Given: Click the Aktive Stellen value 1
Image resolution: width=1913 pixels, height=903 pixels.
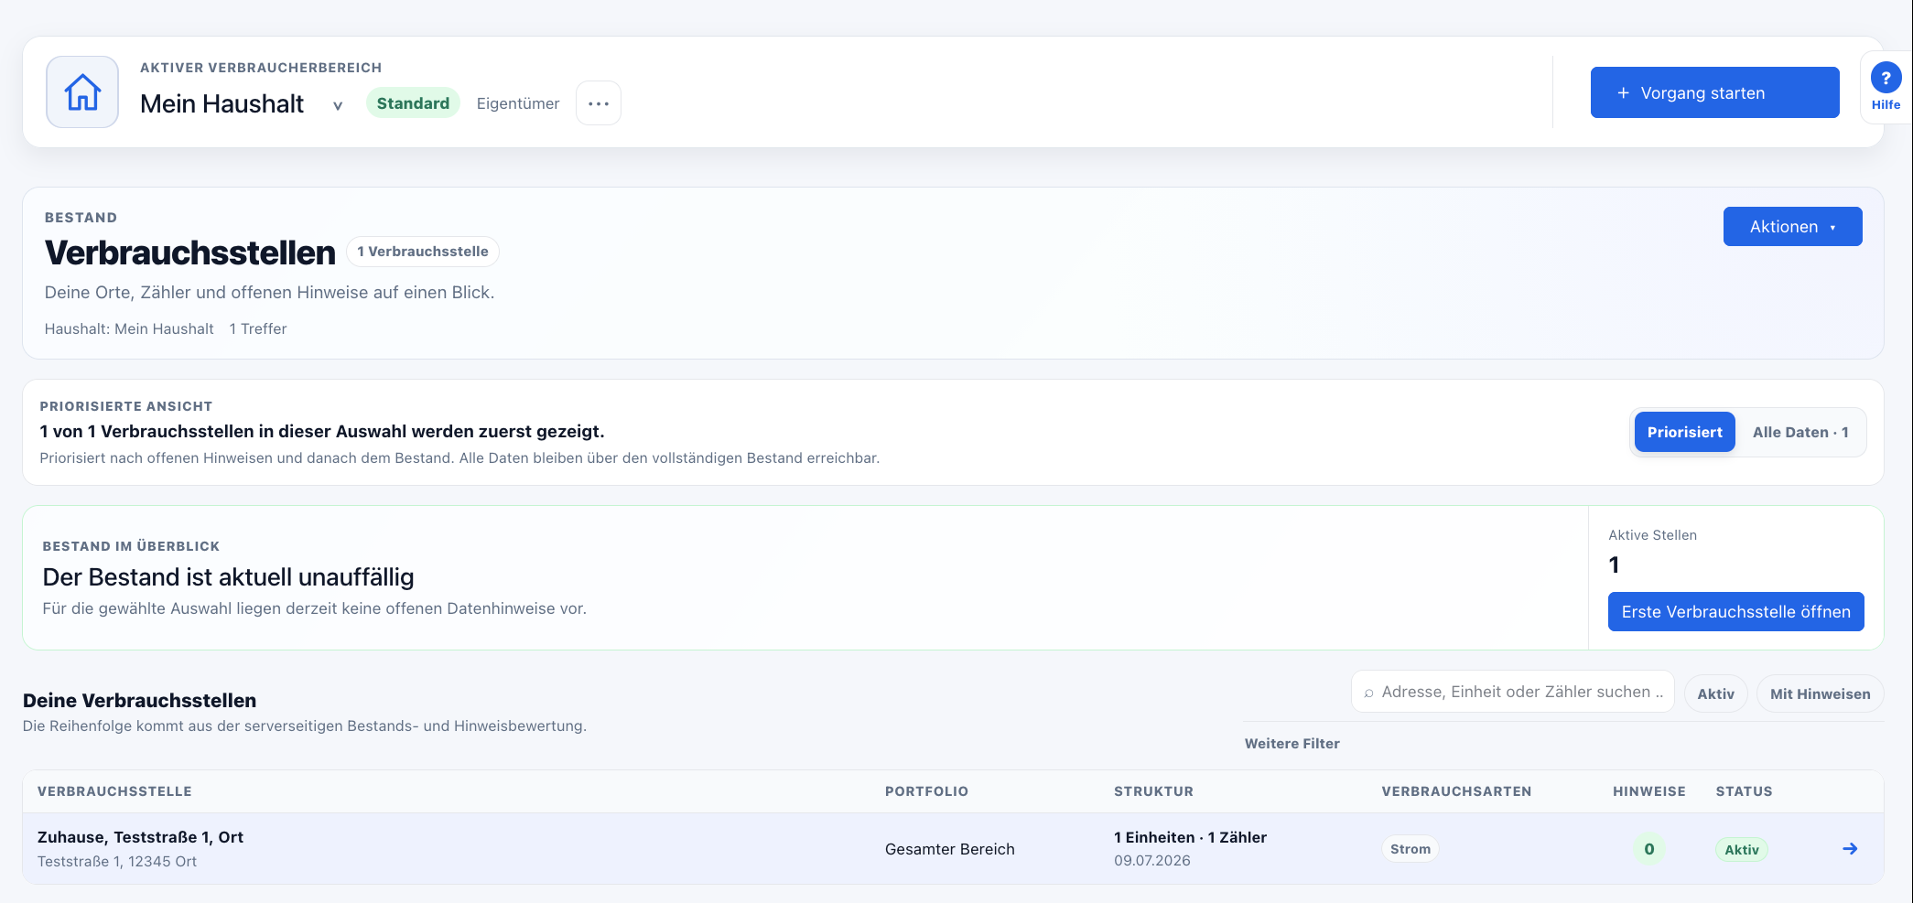Looking at the screenshot, I should [1614, 564].
